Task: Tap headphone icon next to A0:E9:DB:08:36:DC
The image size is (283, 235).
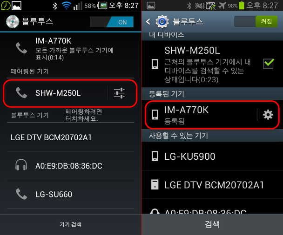Action: tap(21, 165)
